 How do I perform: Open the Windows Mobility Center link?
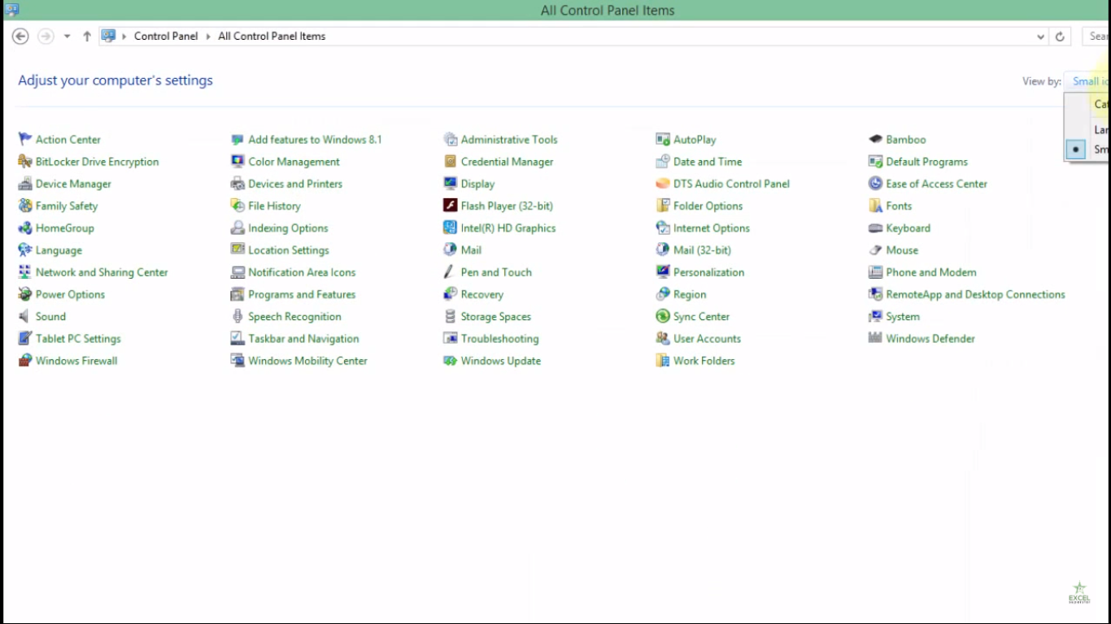coord(307,361)
